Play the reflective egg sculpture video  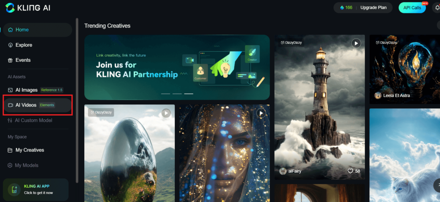click(x=166, y=113)
